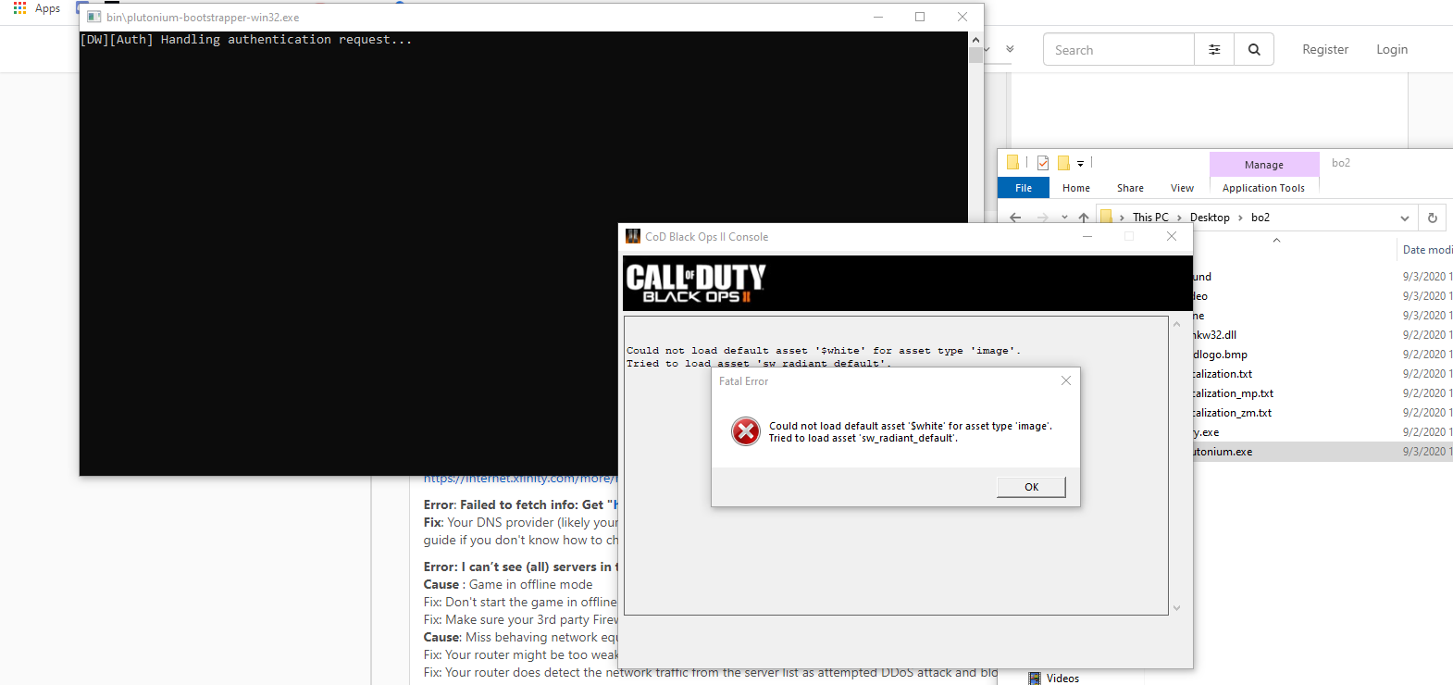Select the file ending in kw32.dll
This screenshot has width=1453, height=685.
(x=1214, y=335)
